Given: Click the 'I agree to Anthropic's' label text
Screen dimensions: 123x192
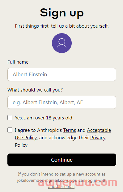Looking at the screenshot, I should coord(38,130).
